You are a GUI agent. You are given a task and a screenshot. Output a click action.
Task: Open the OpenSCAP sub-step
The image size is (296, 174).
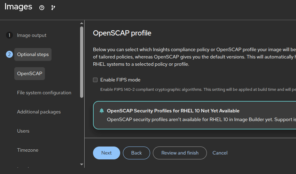(x=29, y=73)
